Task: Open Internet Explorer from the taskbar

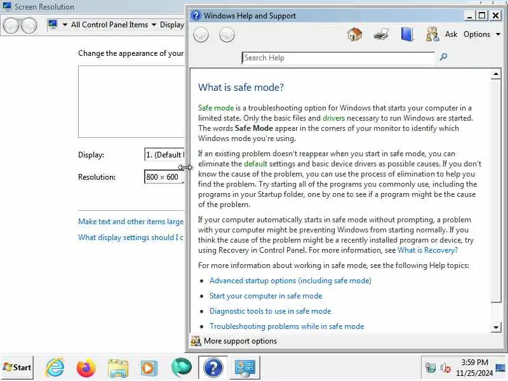Action: (55, 368)
